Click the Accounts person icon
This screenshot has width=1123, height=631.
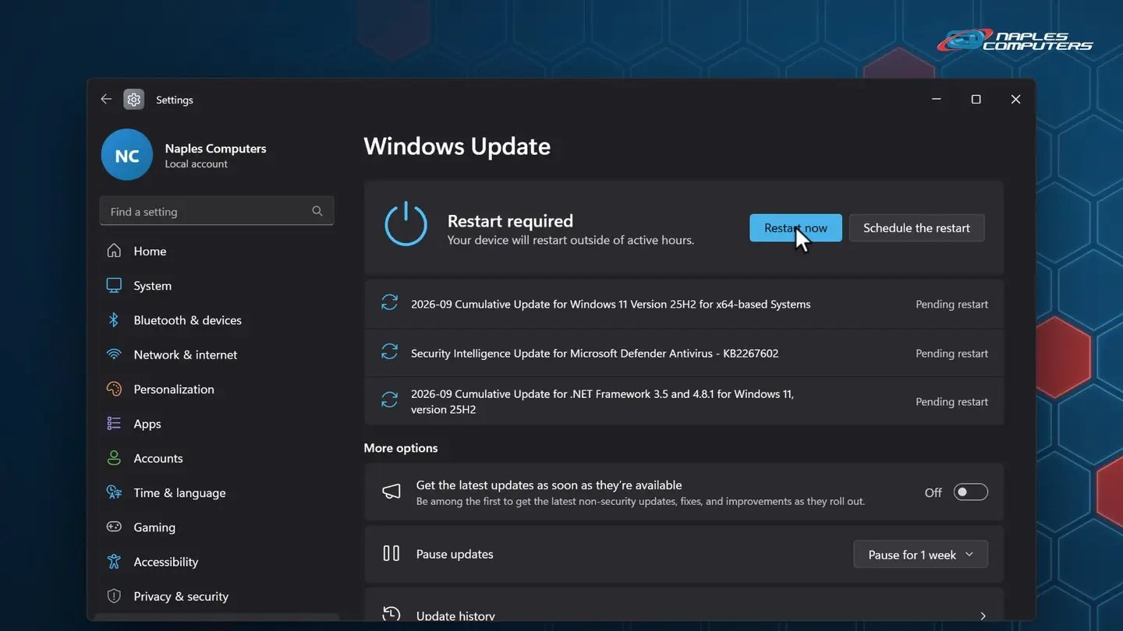114,458
